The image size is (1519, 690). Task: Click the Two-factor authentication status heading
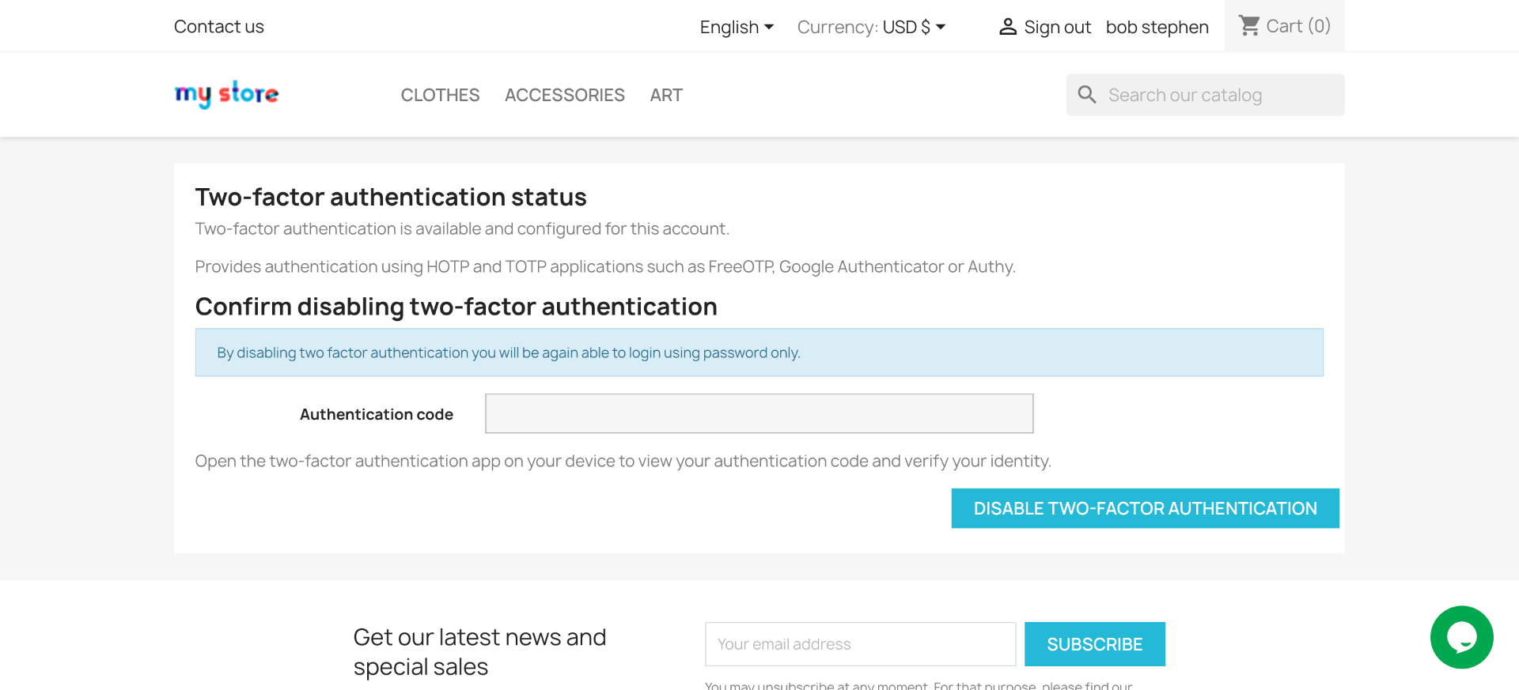point(391,197)
